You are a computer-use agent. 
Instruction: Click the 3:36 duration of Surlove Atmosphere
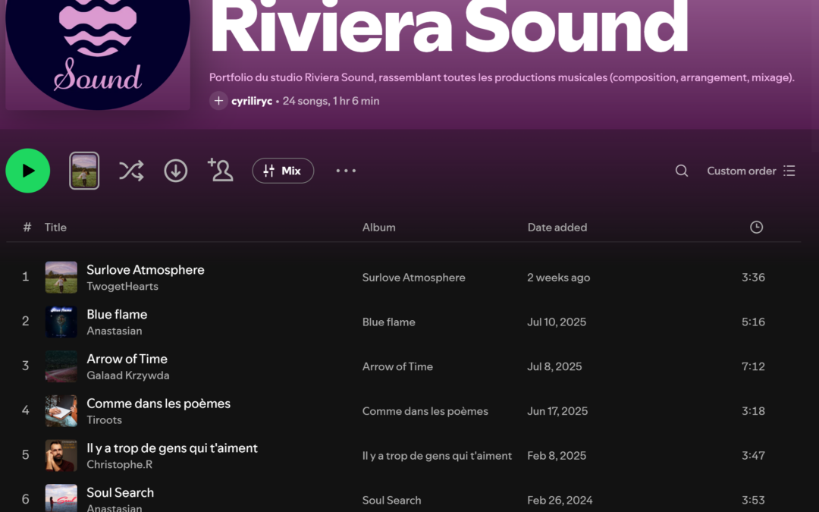(x=753, y=278)
